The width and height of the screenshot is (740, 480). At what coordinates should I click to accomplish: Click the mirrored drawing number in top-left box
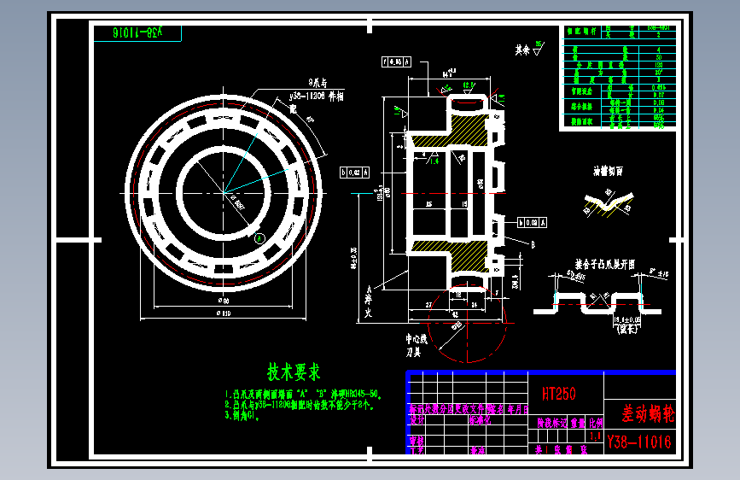click(x=137, y=32)
